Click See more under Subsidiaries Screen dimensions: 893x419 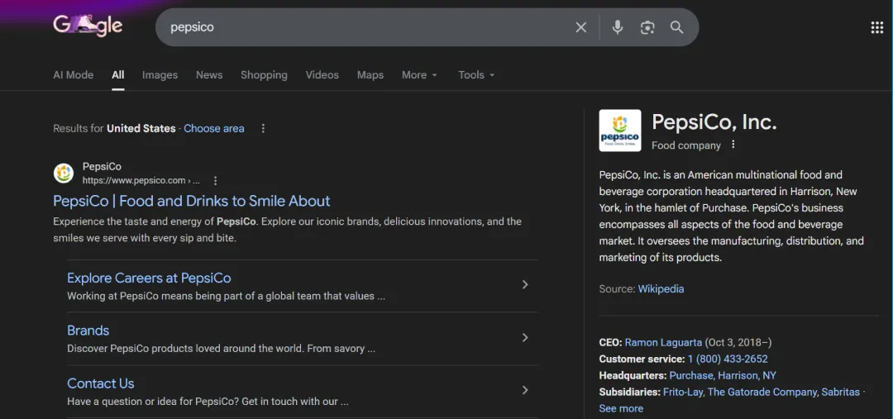point(621,409)
